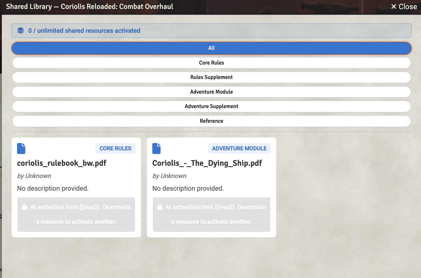The image size is (421, 278).
Task: Click the stacked layers icon beside the resource counter
Action: [x=20, y=30]
